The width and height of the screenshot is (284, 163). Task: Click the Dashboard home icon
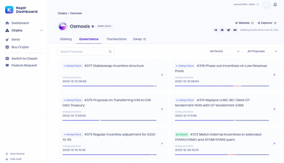[x=7, y=23]
